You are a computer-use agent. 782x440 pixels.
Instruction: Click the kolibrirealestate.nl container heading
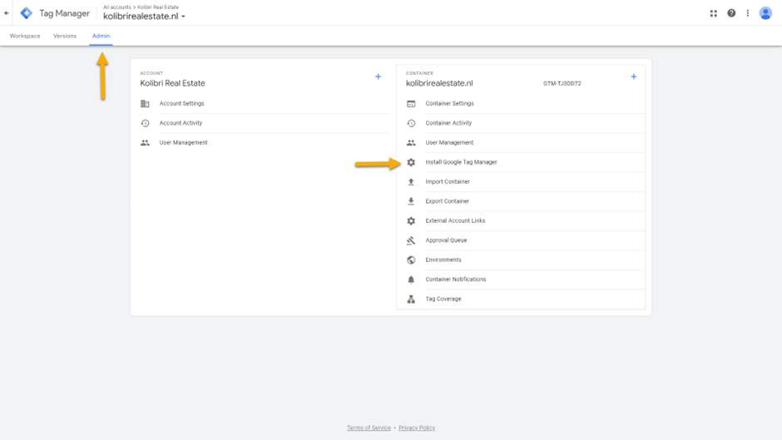439,83
